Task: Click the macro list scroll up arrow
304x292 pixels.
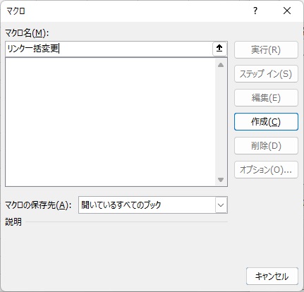Action: pyautogui.click(x=221, y=65)
